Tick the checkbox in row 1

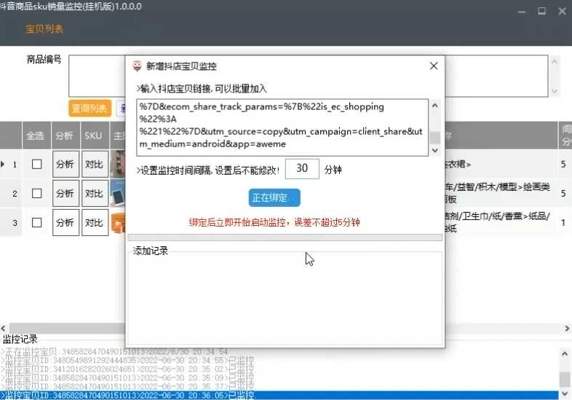pyautogui.click(x=36, y=164)
